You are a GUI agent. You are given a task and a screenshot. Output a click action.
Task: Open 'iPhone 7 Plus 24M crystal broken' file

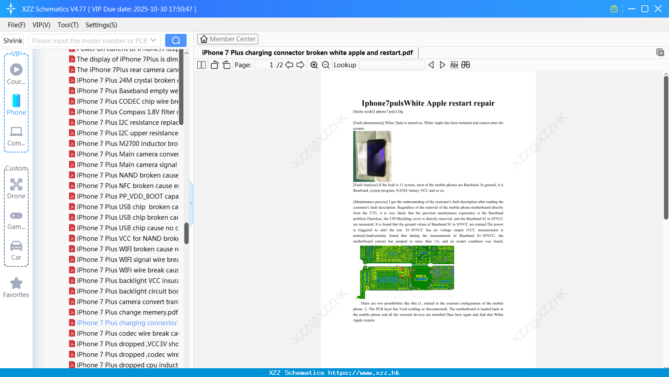124,80
